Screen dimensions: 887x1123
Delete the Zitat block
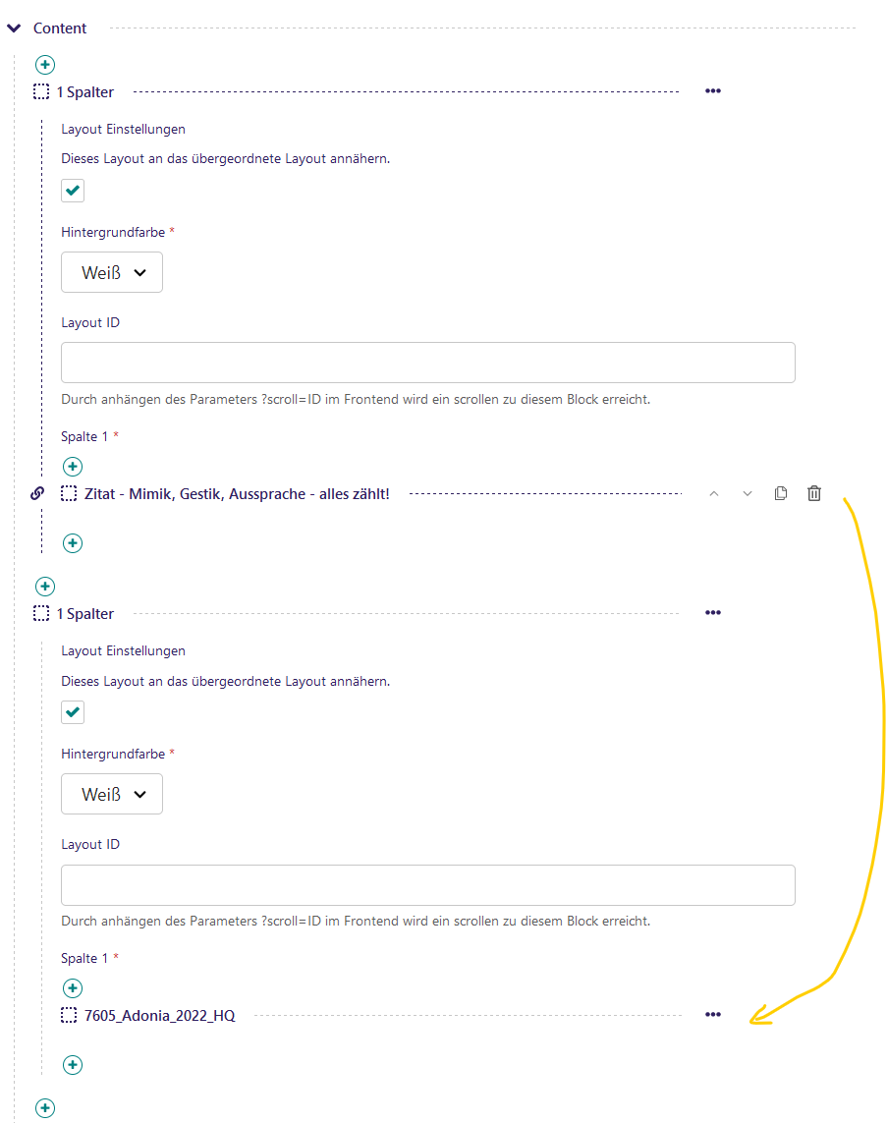tap(814, 493)
